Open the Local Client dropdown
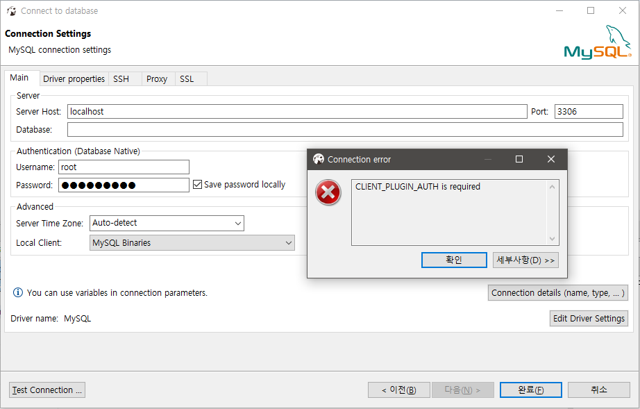Screen dimensions: 640x409 tap(192, 243)
